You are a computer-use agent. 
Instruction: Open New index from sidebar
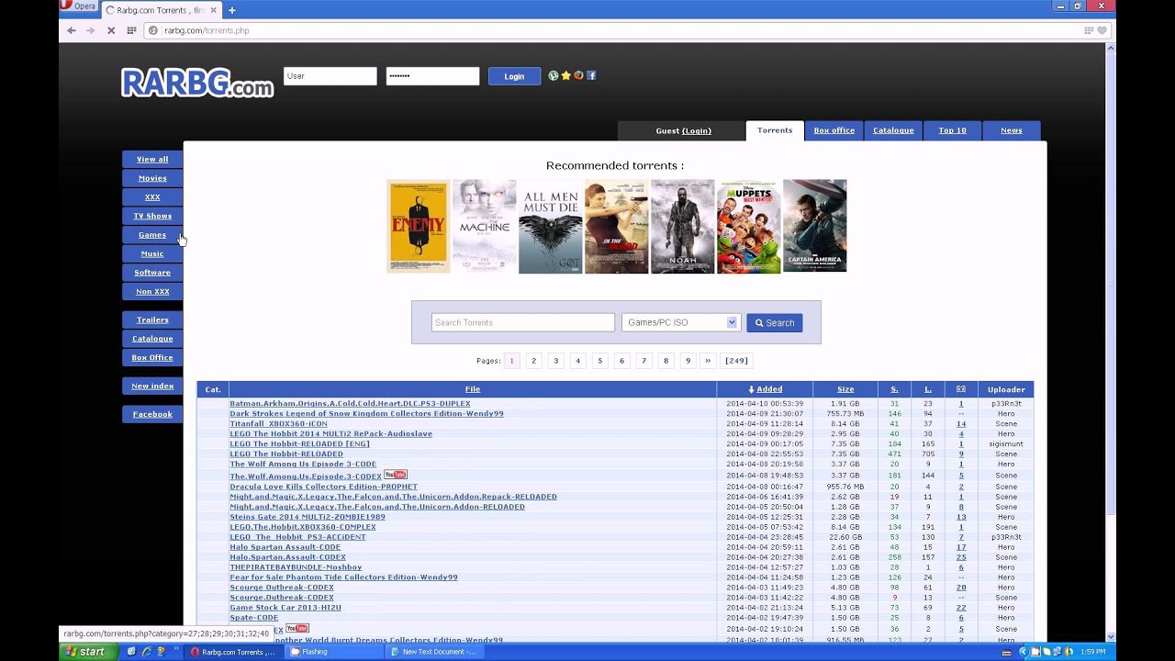(x=152, y=386)
